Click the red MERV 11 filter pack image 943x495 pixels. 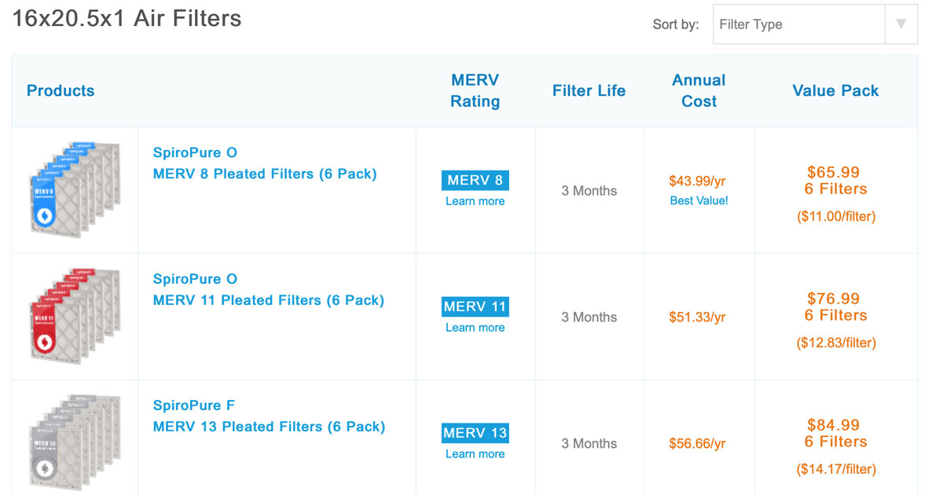point(74,317)
